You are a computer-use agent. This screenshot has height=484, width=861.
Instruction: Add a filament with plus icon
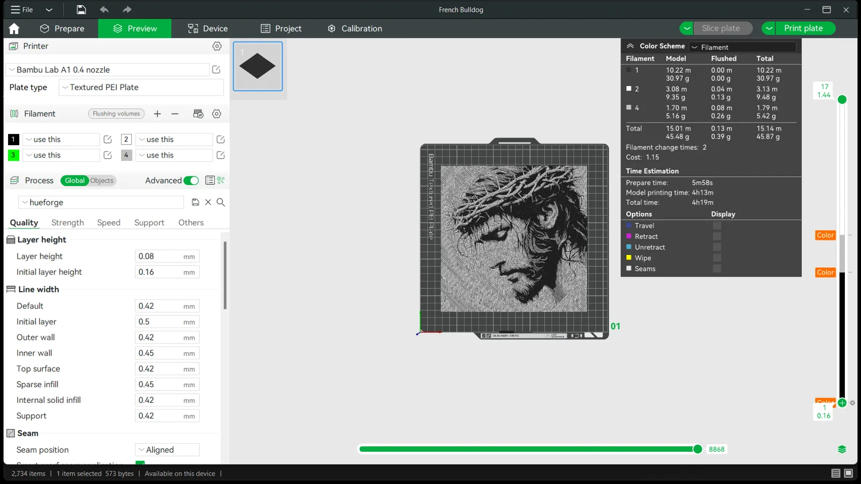(157, 113)
